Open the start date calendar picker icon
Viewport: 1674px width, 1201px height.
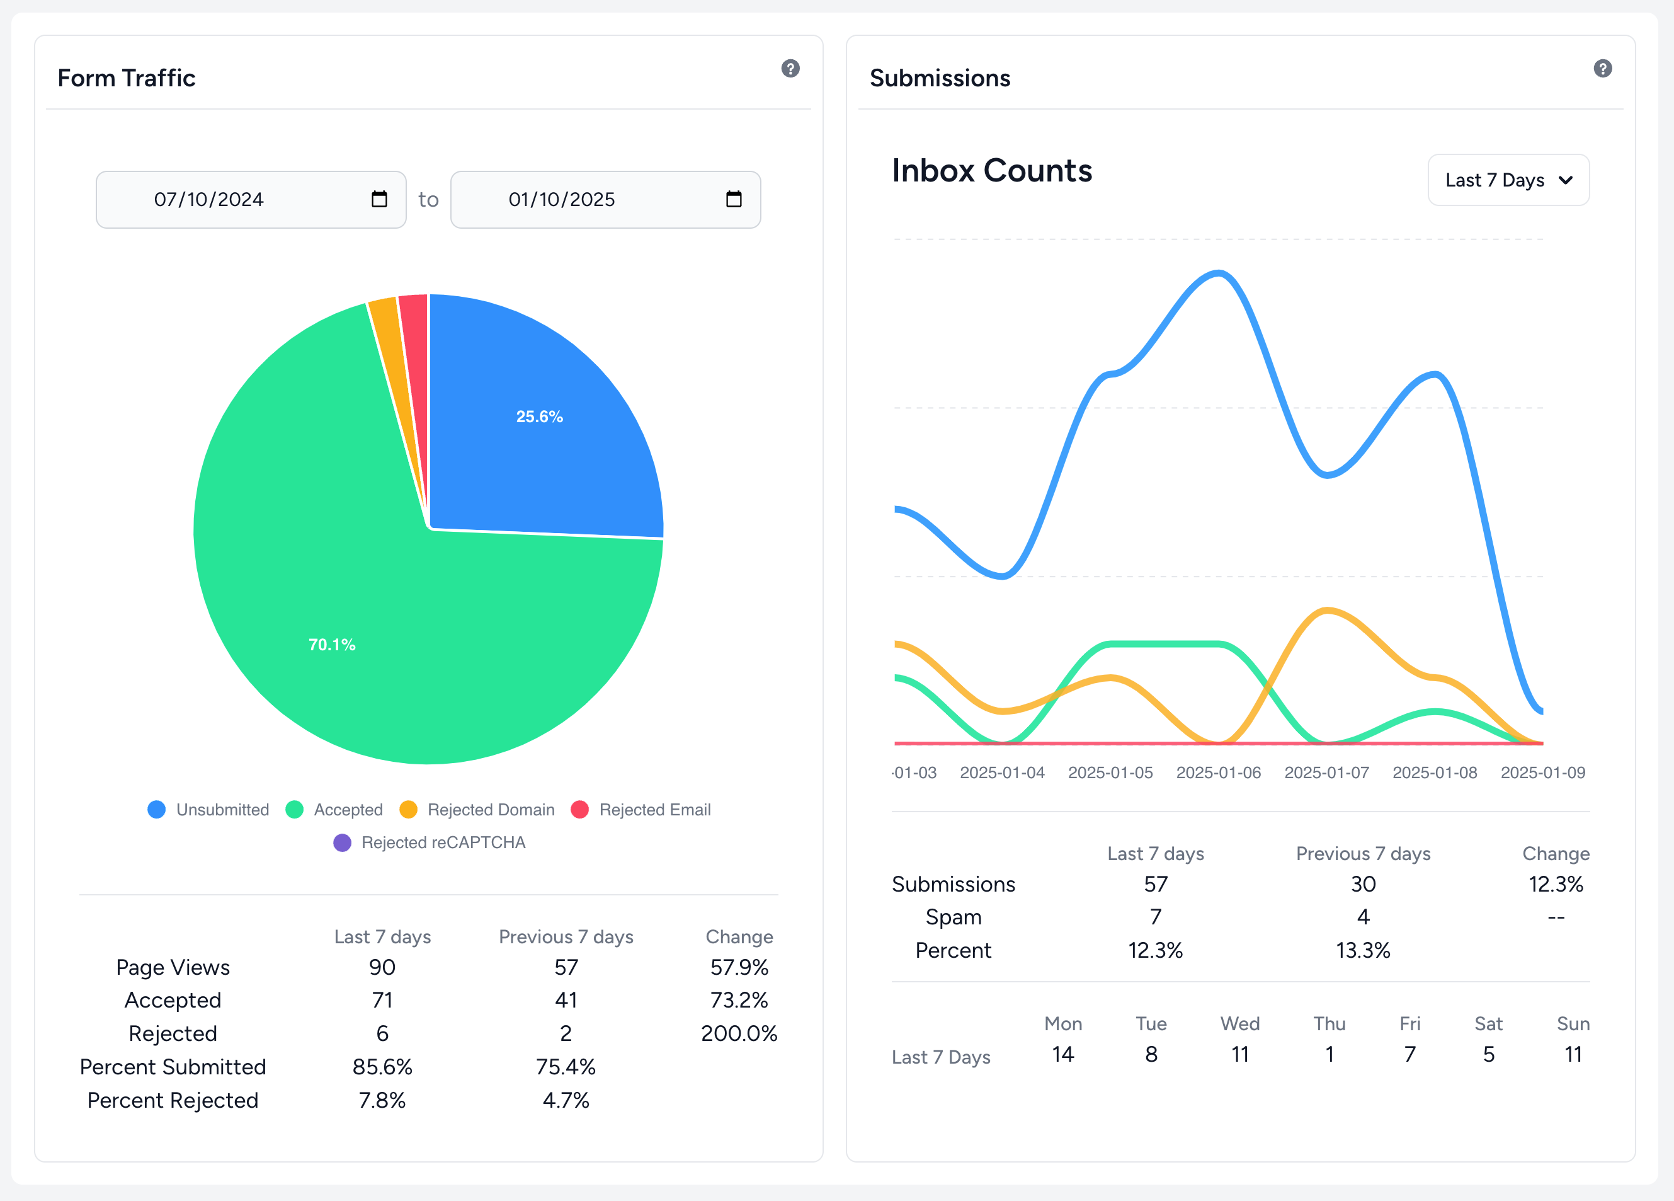click(x=379, y=198)
